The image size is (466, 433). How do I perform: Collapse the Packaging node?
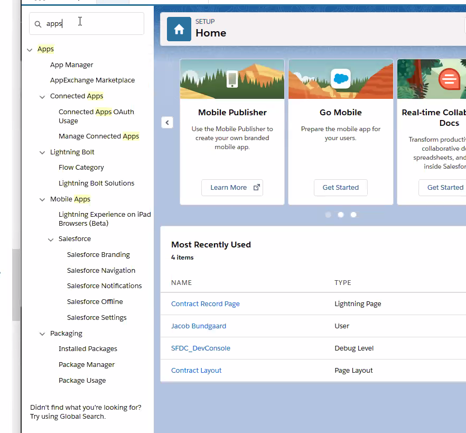pyautogui.click(x=42, y=334)
